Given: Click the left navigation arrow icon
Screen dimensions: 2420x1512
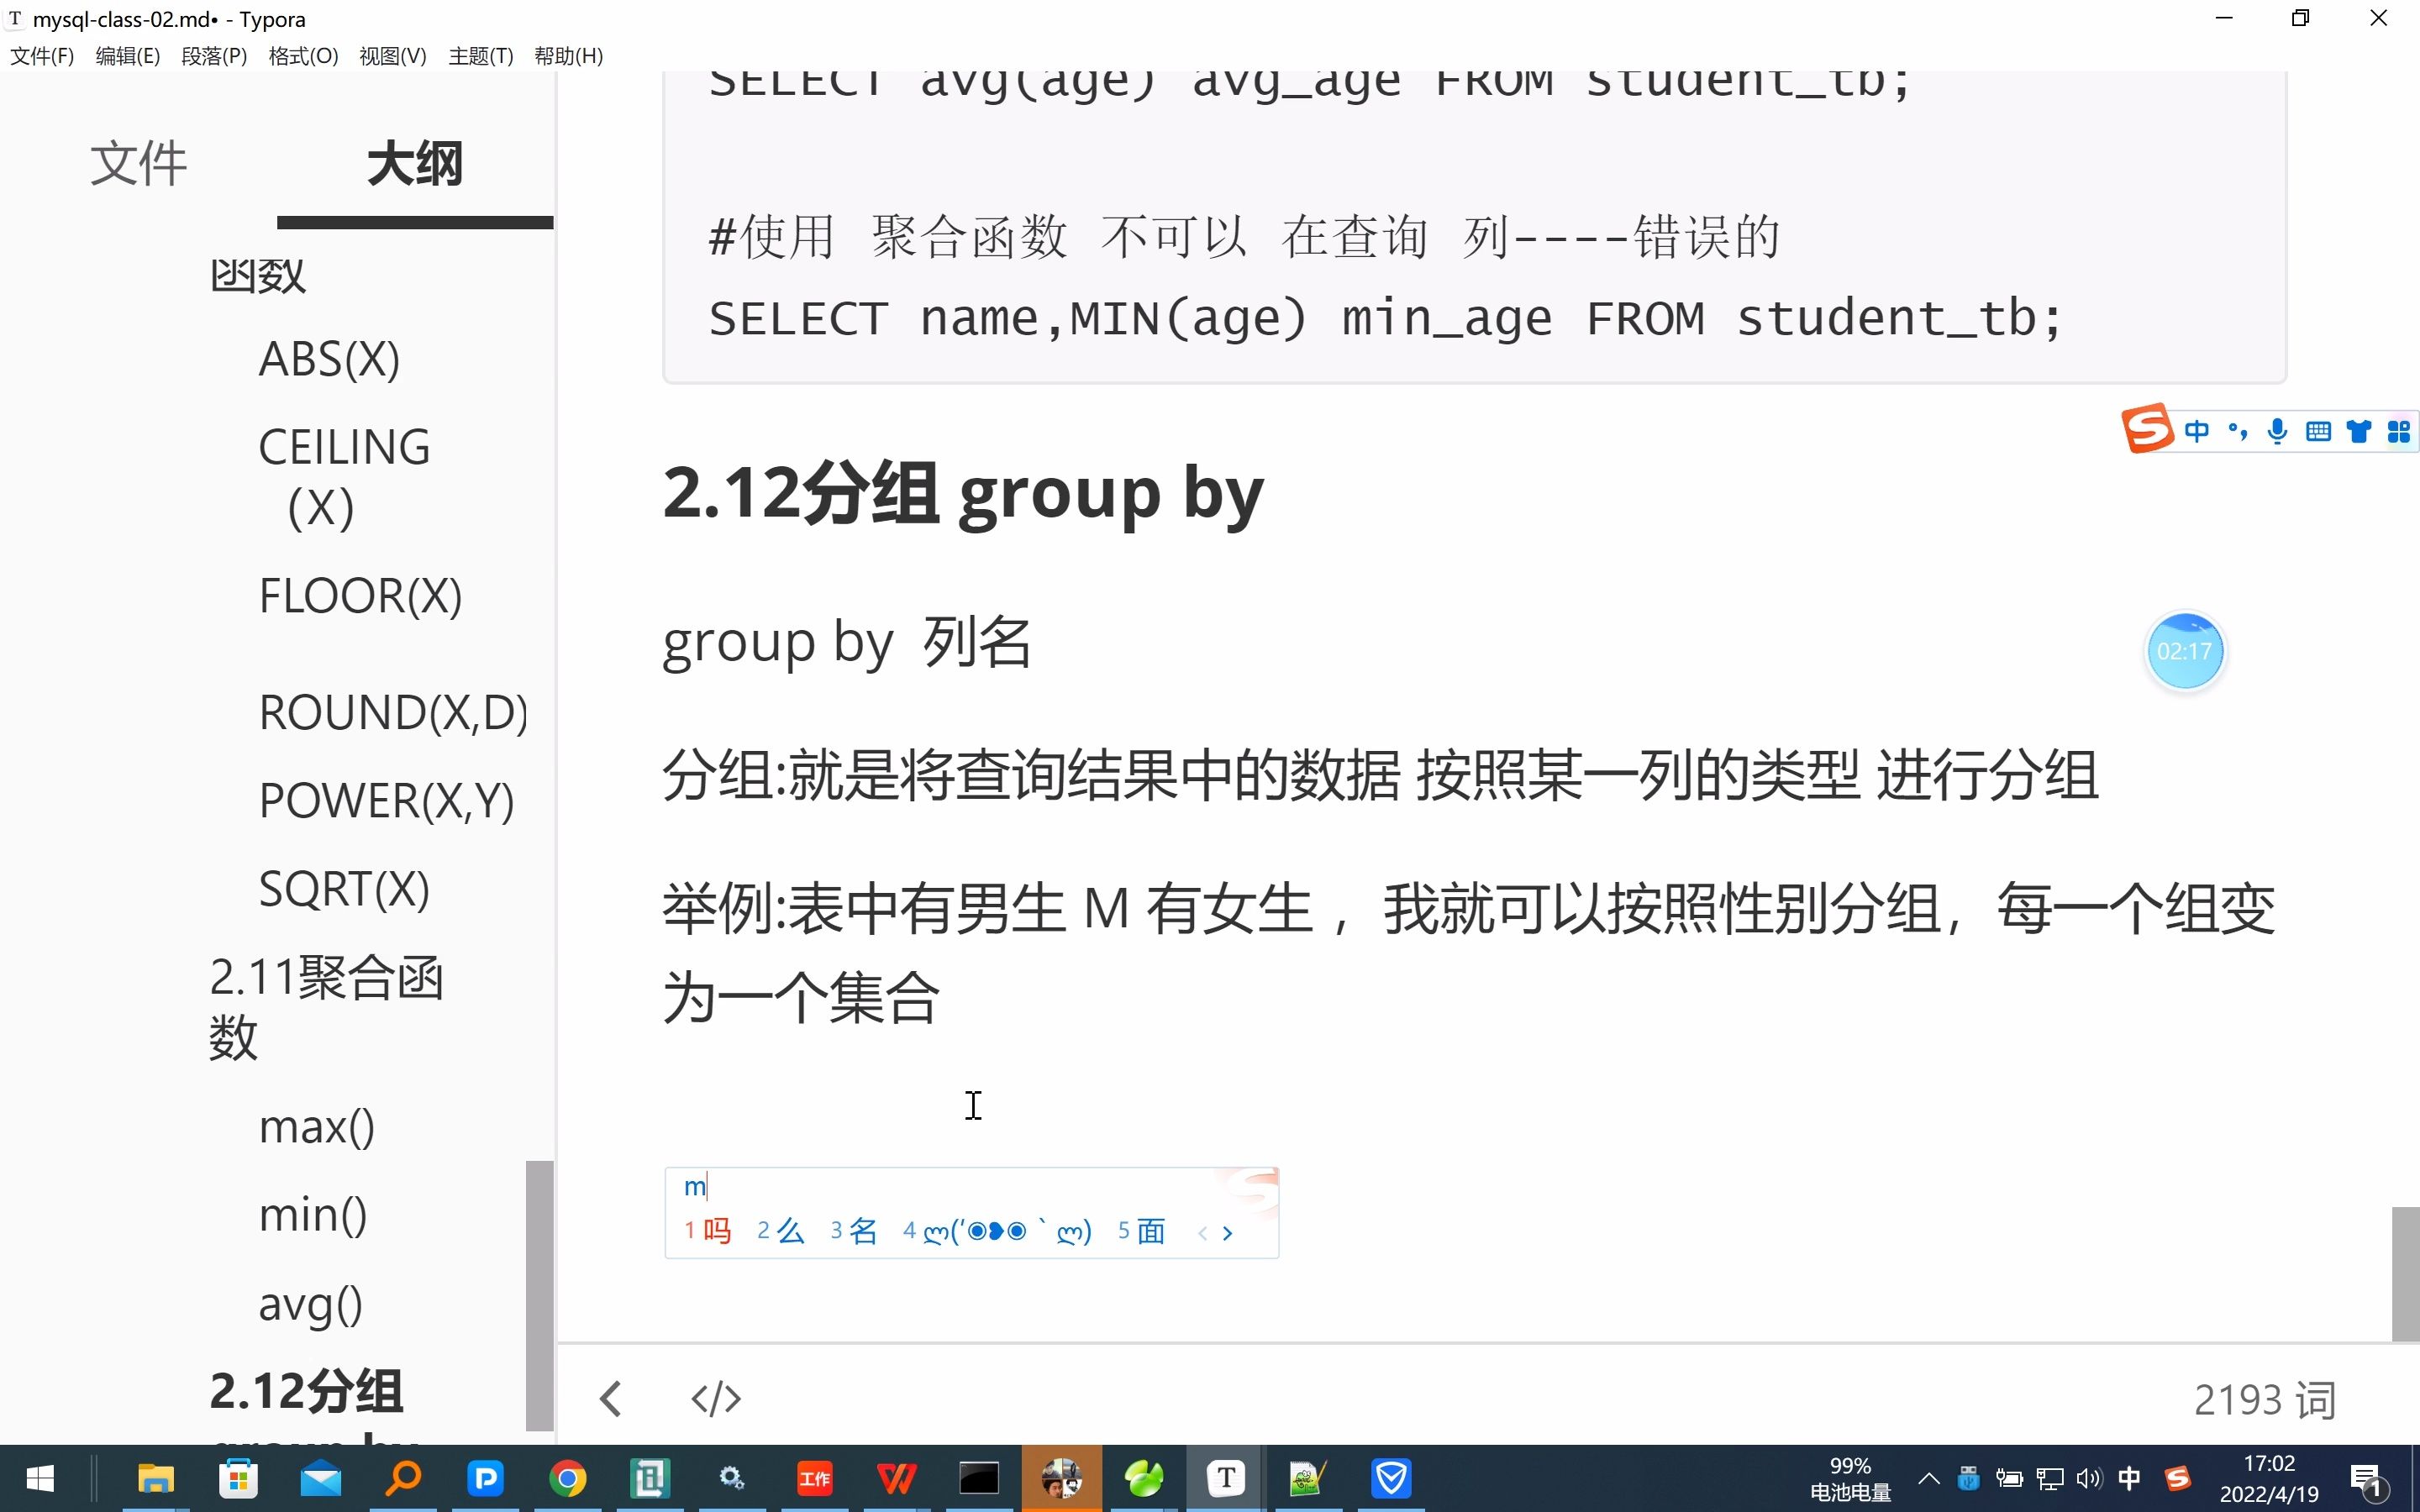Looking at the screenshot, I should tap(612, 1395).
